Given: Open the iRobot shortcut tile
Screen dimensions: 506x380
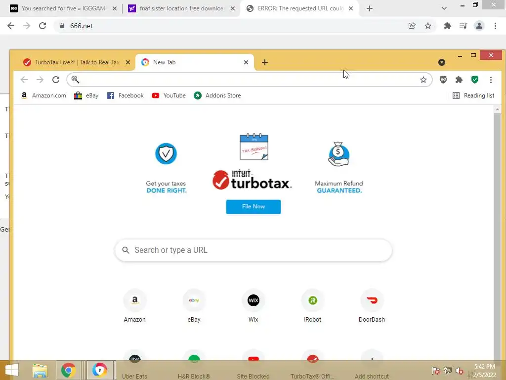Looking at the screenshot, I should pos(313,305).
